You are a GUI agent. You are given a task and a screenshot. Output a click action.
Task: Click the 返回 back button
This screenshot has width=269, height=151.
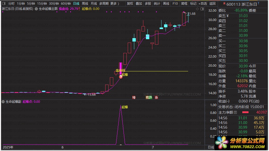(x=213, y=3)
